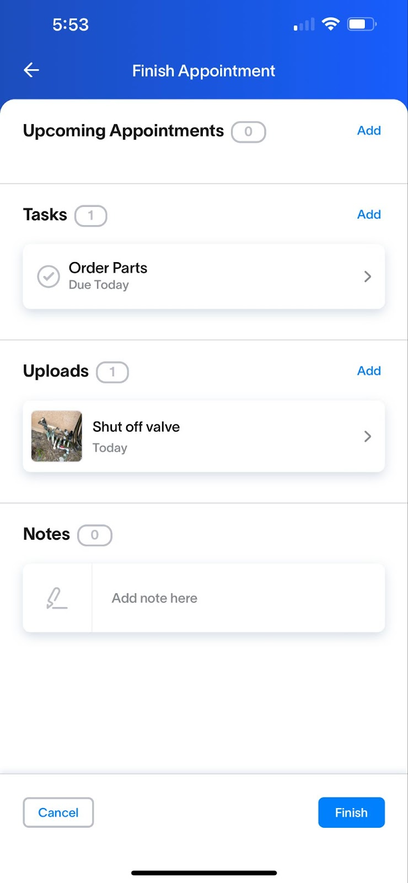Open the Shut off valve photo thumbnail

tap(57, 436)
